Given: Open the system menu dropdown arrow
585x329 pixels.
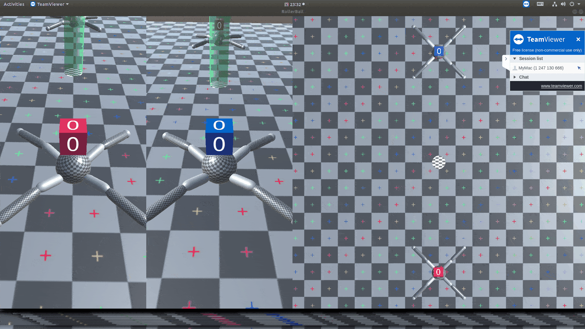Looking at the screenshot, I should [x=579, y=4].
